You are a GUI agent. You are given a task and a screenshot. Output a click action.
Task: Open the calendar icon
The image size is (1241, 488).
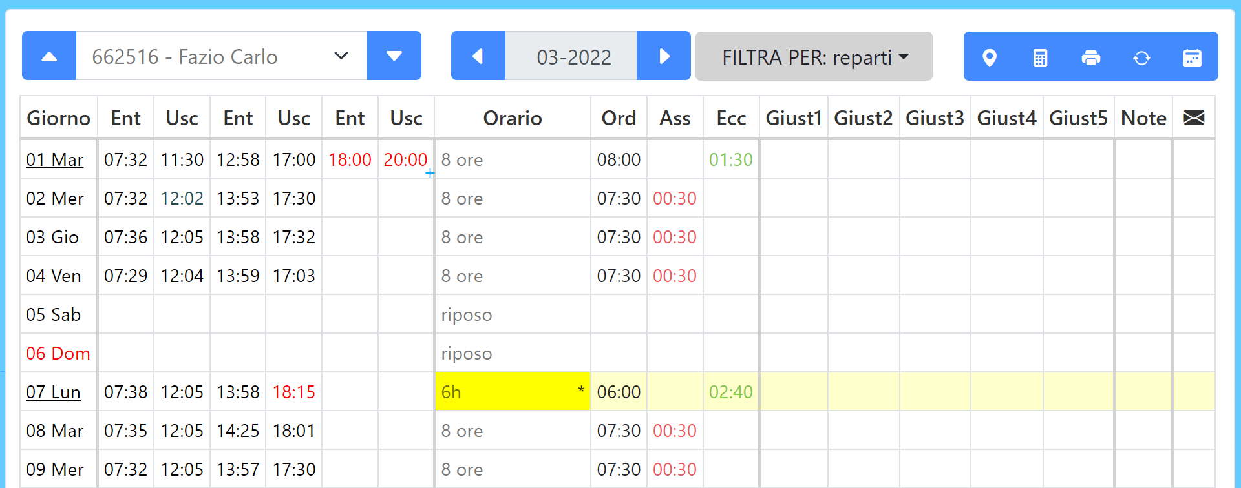click(x=1192, y=57)
